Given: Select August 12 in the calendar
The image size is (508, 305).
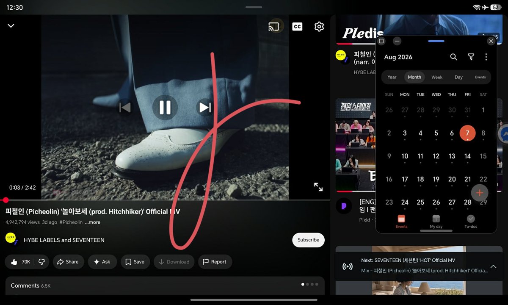Looking at the screenshot, I should coord(436,156).
